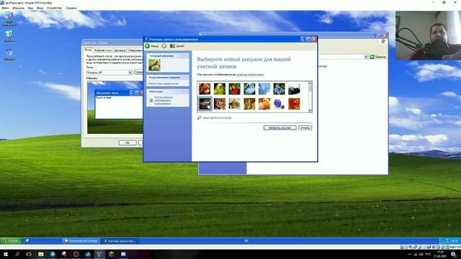Expand the Windows XP theme dropdown

pyautogui.click(x=130, y=72)
